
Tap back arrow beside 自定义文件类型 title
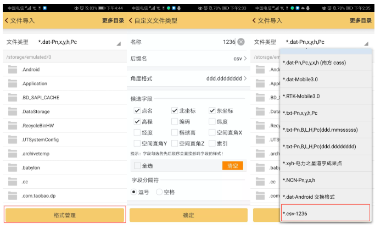point(131,21)
